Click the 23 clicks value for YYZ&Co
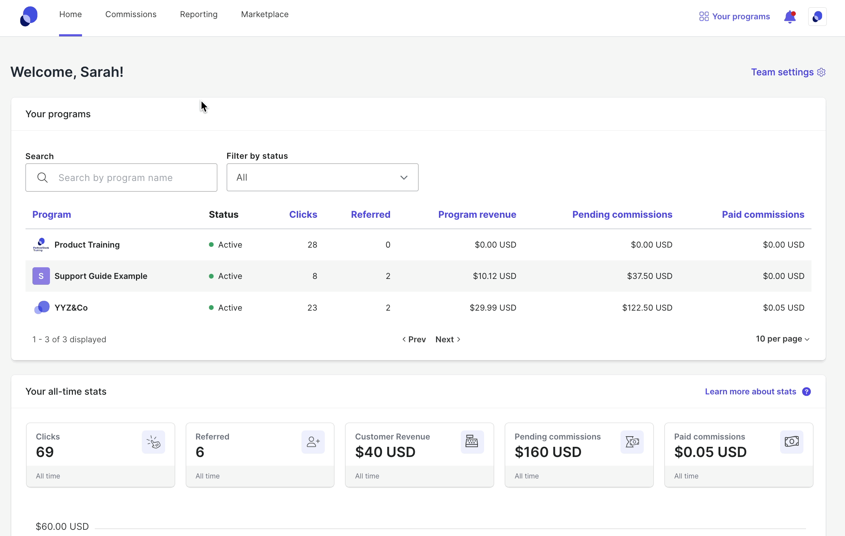Viewport: 845px width, 536px height. pyautogui.click(x=312, y=308)
